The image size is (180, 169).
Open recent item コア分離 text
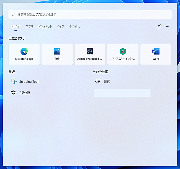click(x=25, y=93)
